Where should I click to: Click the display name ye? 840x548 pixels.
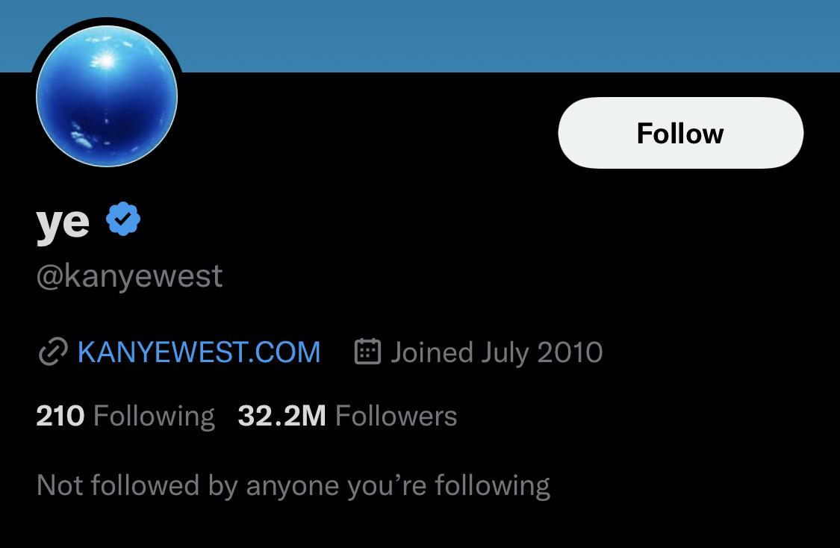click(x=63, y=222)
